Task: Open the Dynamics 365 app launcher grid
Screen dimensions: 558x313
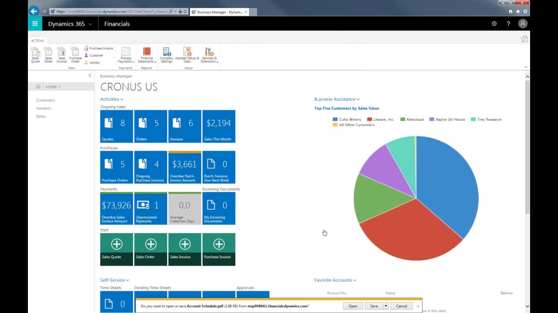Action: [x=35, y=24]
